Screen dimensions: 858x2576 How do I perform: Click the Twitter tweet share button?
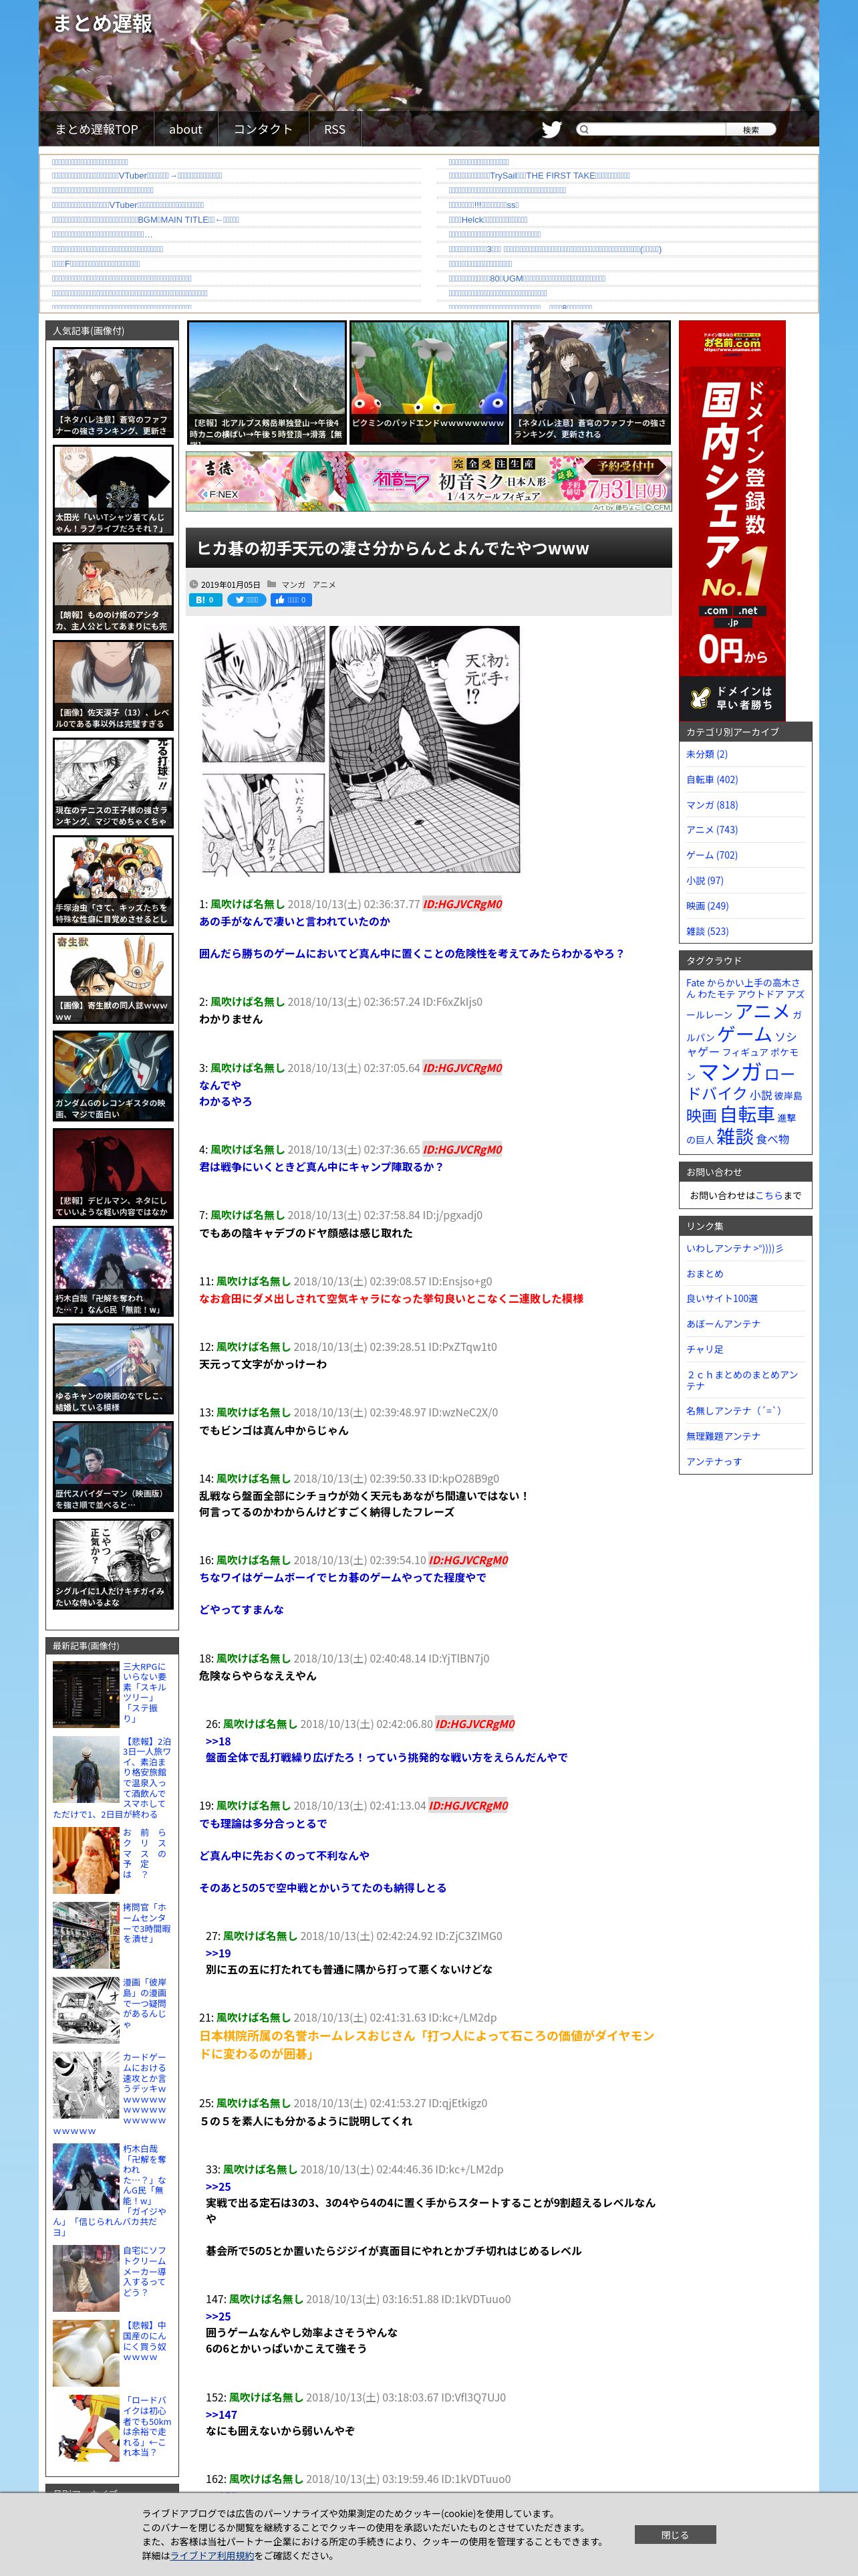[247, 600]
